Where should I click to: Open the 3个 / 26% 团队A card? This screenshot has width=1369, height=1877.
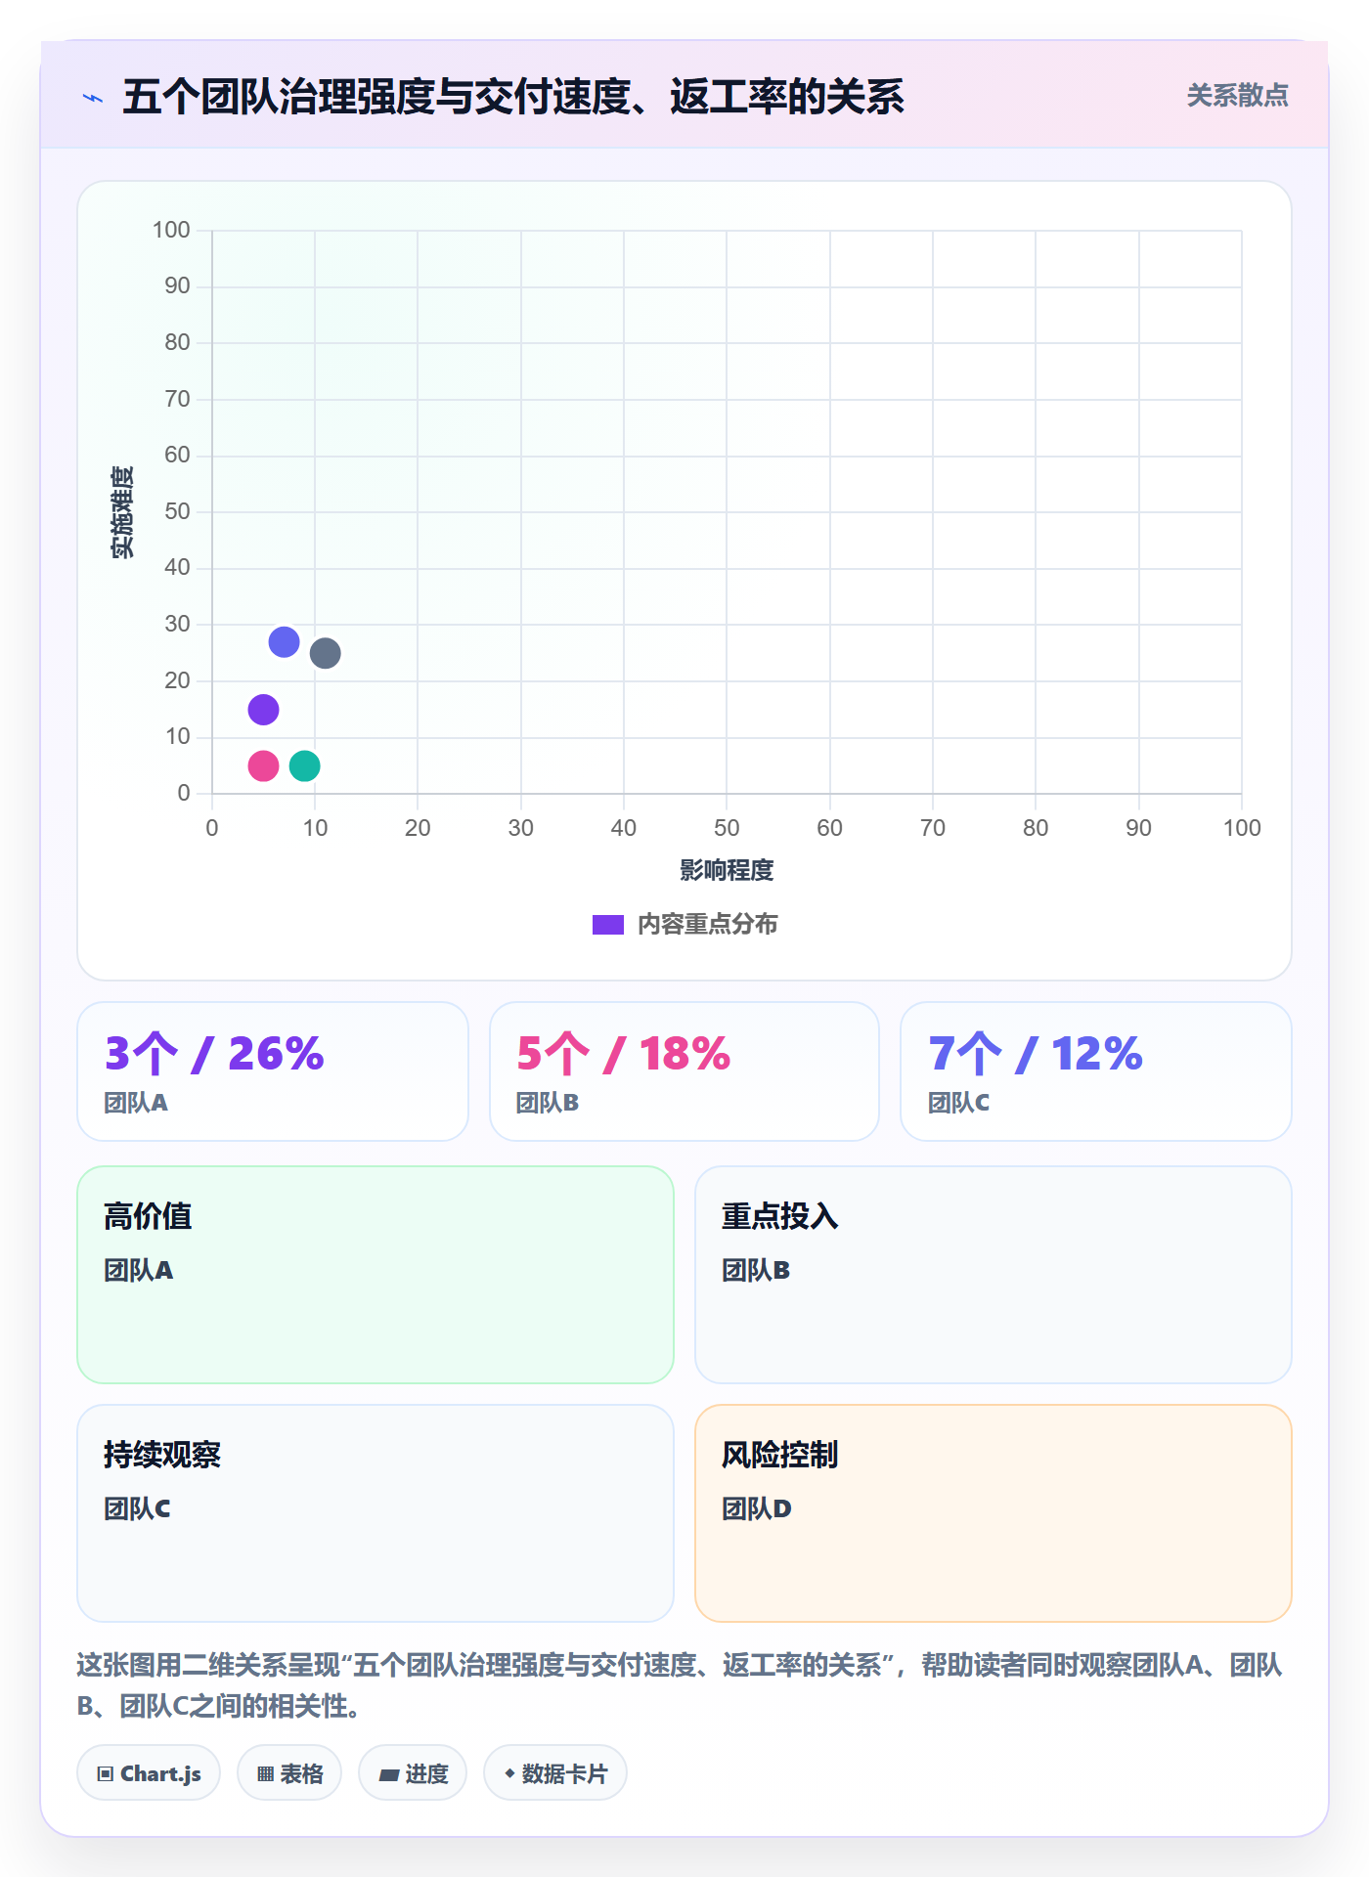click(x=273, y=1071)
